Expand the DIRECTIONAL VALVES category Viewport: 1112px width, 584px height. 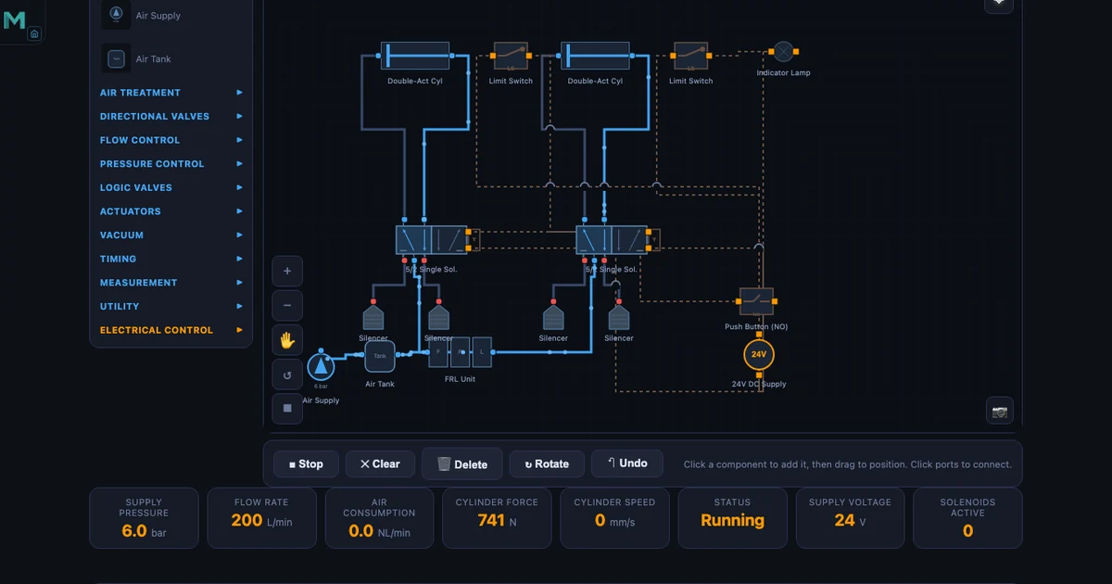171,117
